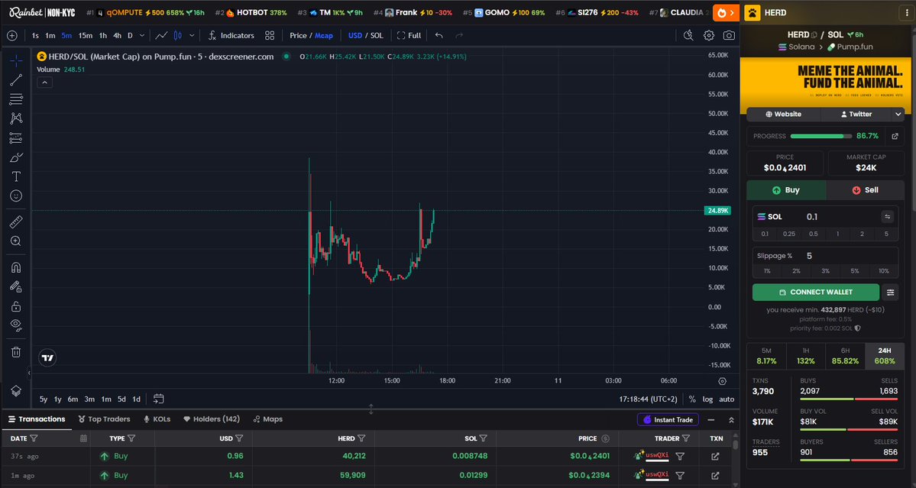Click the SOL amount input field
916x488 pixels.
click(841, 217)
